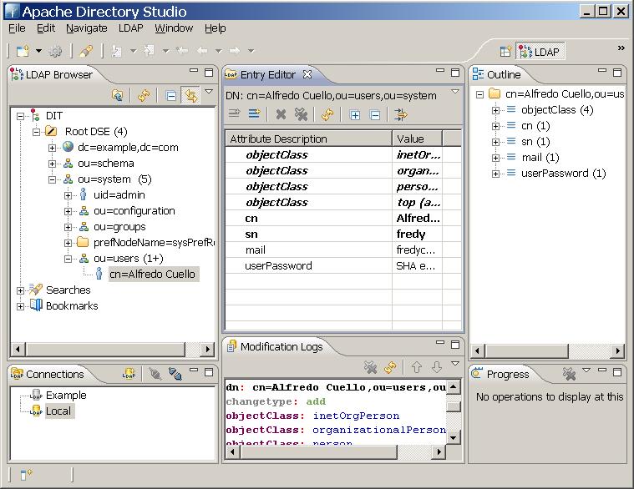Collapse the ou=users tree node

(x=68, y=259)
